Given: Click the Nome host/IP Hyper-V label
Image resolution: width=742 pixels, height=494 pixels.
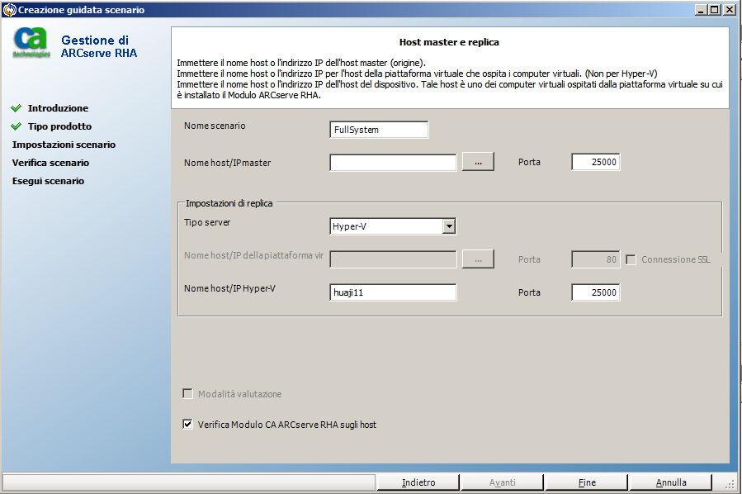Looking at the screenshot, I should pyautogui.click(x=229, y=288).
